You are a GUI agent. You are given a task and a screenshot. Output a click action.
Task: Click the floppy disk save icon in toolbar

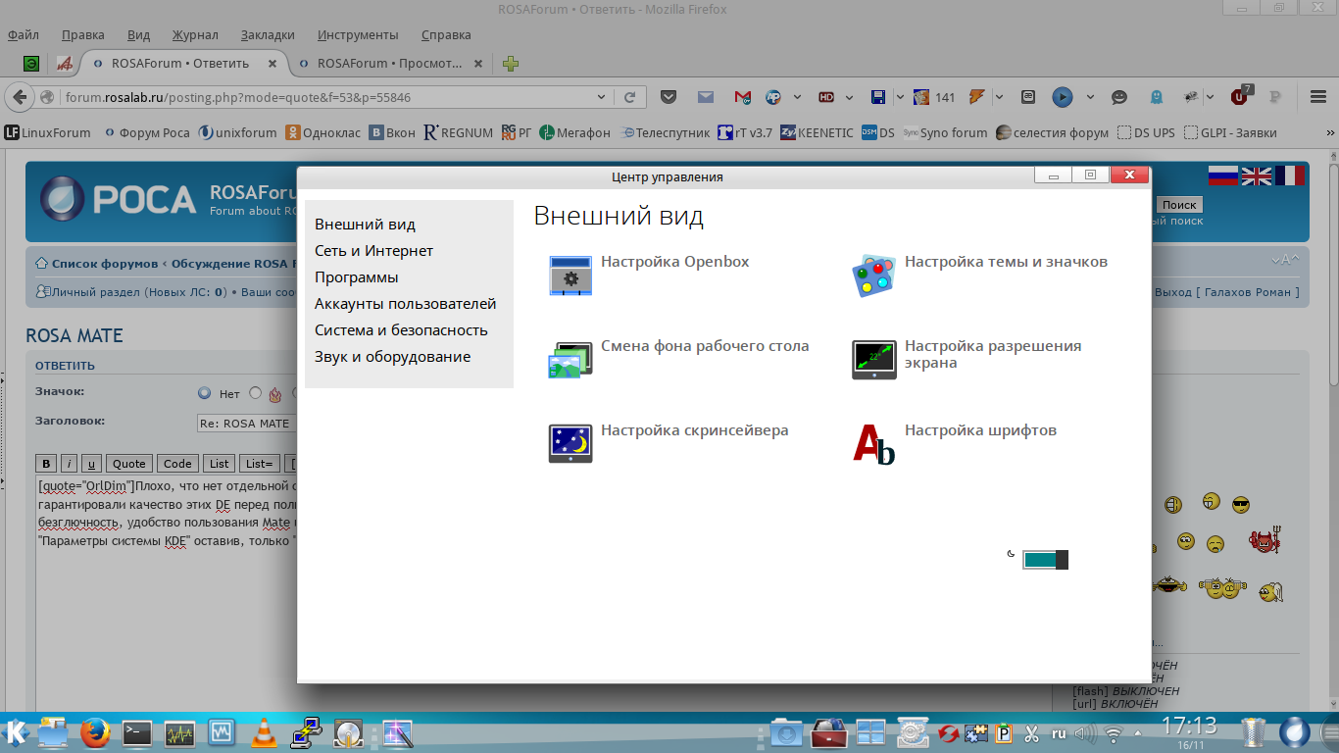[878, 97]
